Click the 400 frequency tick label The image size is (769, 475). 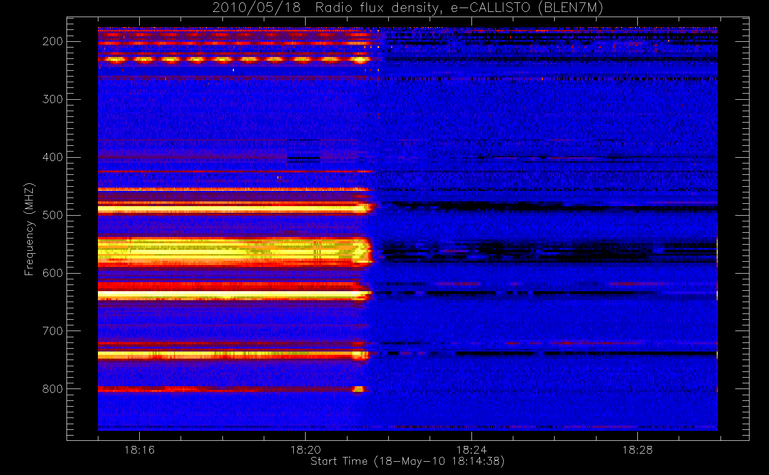[53, 157]
